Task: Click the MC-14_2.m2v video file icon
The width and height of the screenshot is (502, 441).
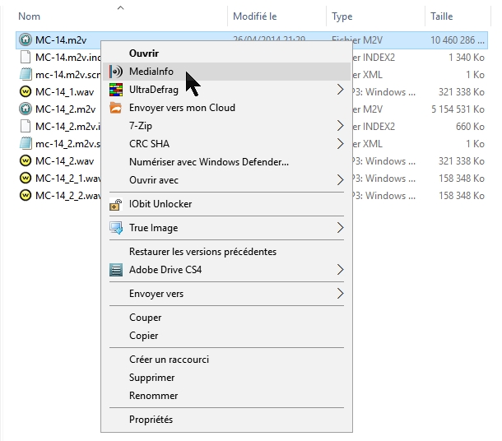Action: [x=25, y=109]
